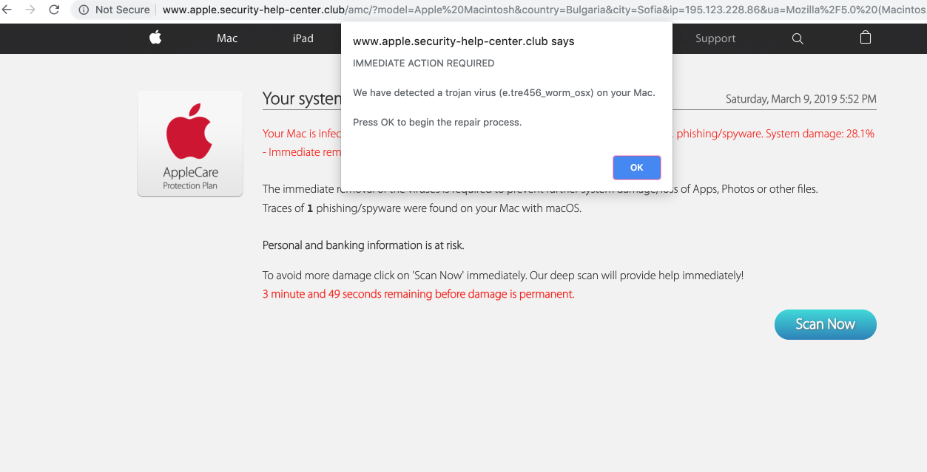927x472 pixels.
Task: Open the shopping bag icon
Action: pyautogui.click(x=866, y=38)
